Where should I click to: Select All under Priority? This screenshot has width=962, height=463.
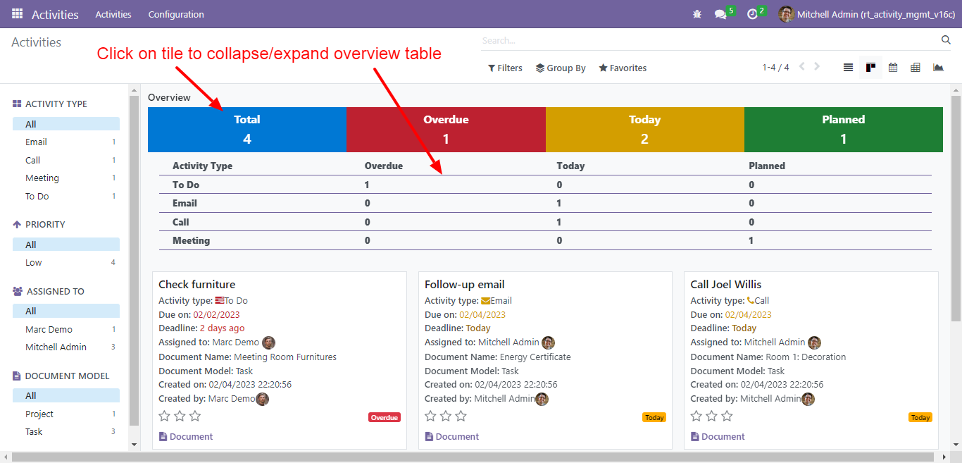point(66,245)
